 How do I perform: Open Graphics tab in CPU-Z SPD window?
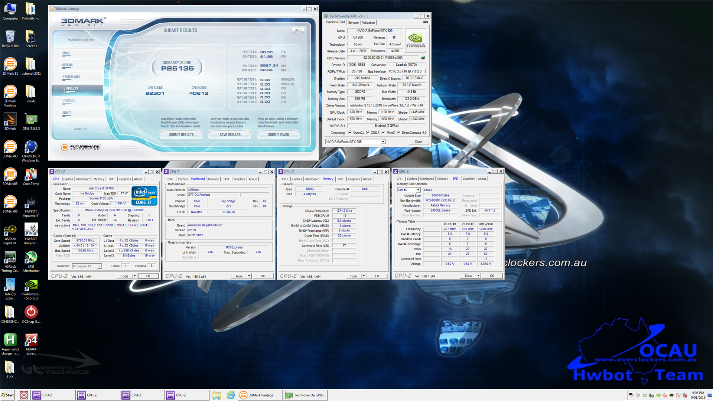469,179
